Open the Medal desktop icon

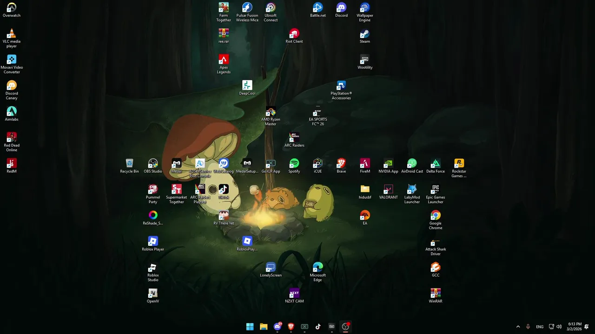coord(177,166)
